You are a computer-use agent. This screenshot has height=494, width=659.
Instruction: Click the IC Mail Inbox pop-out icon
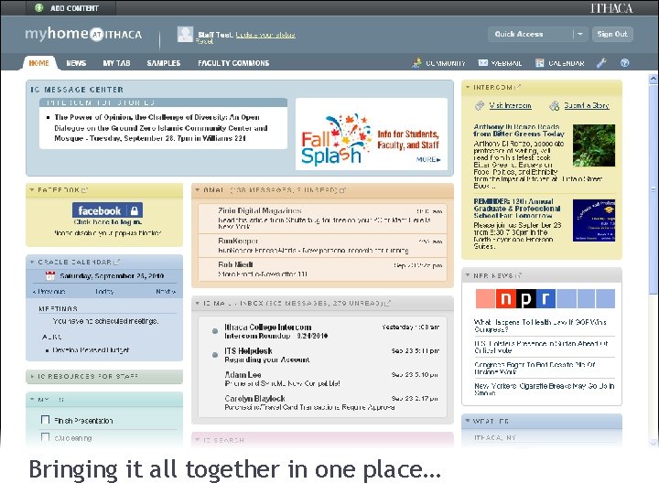coord(388,303)
